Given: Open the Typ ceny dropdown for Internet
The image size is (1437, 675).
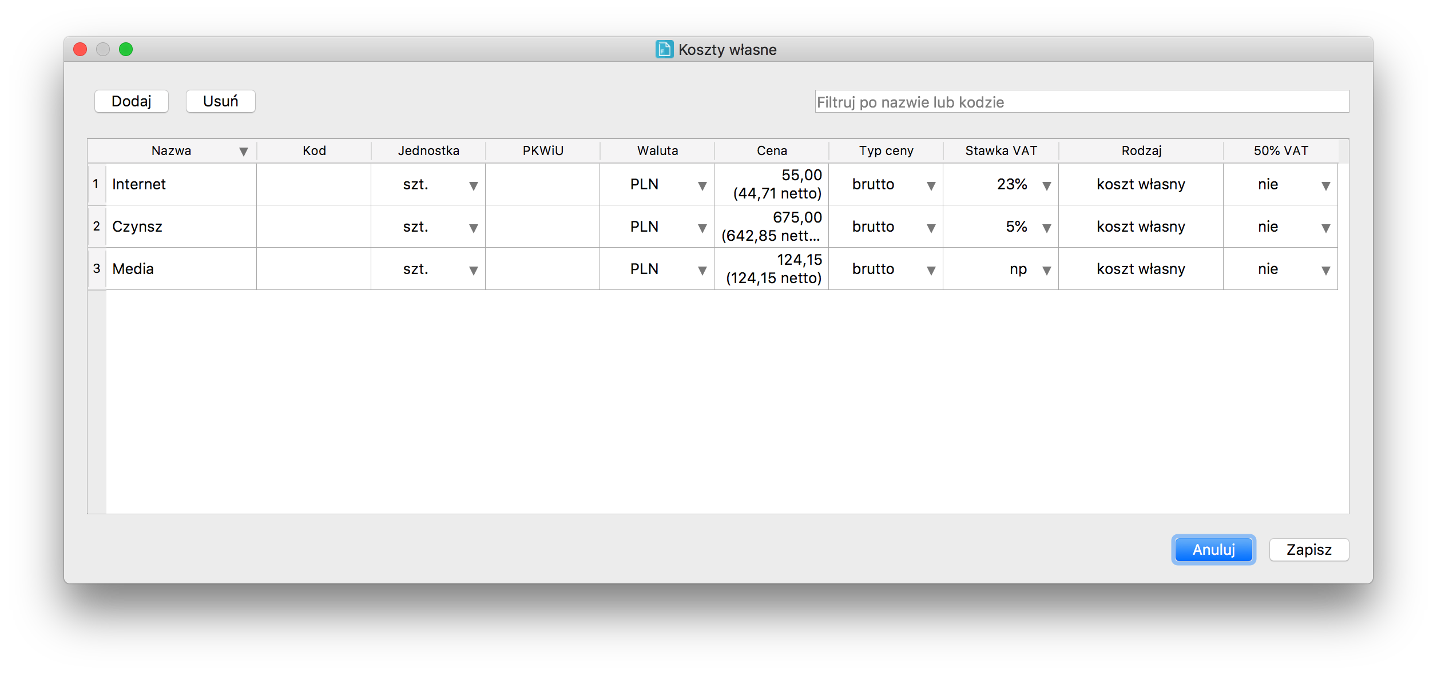Looking at the screenshot, I should [x=931, y=186].
